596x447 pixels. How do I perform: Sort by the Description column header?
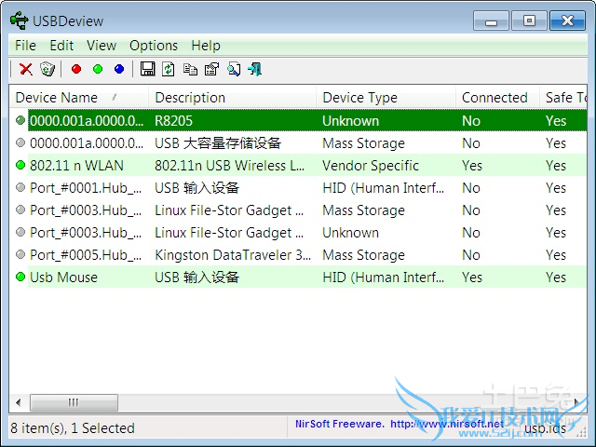tap(232, 98)
